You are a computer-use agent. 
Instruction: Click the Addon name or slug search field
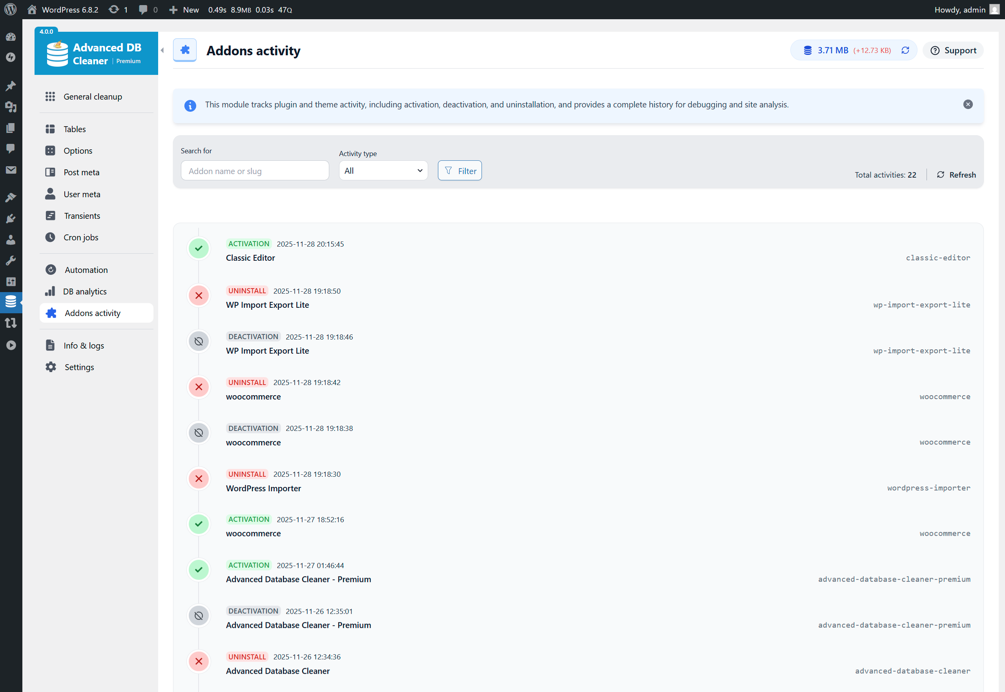(255, 171)
